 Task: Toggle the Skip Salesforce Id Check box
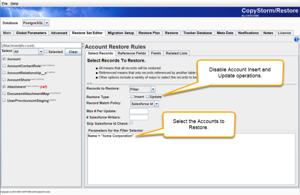[131, 122]
